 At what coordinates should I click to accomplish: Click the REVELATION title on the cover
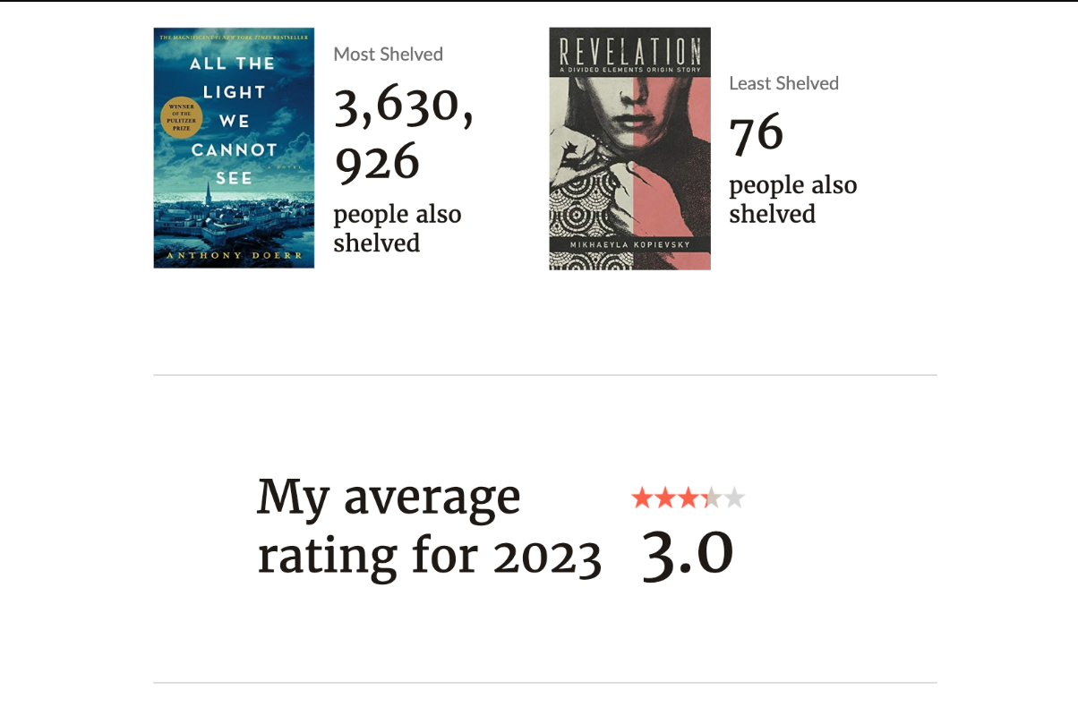coord(629,51)
